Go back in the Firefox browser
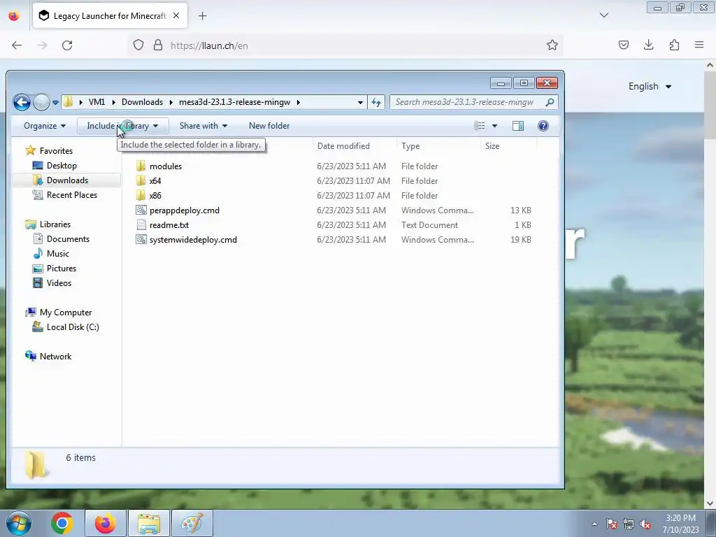 pyautogui.click(x=17, y=45)
